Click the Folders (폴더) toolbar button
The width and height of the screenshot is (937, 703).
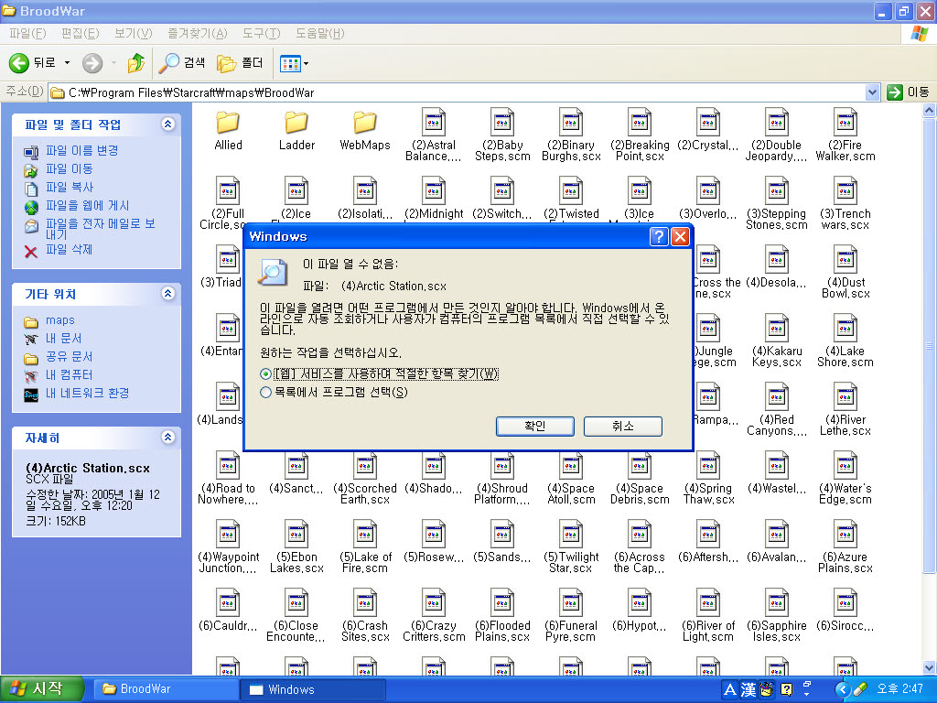240,63
